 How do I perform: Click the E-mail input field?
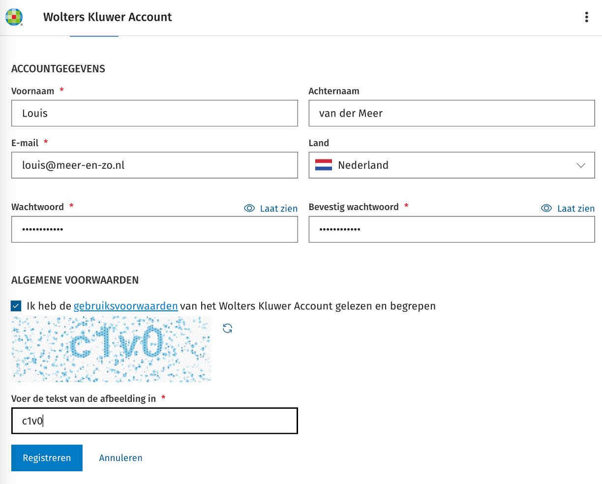(154, 165)
